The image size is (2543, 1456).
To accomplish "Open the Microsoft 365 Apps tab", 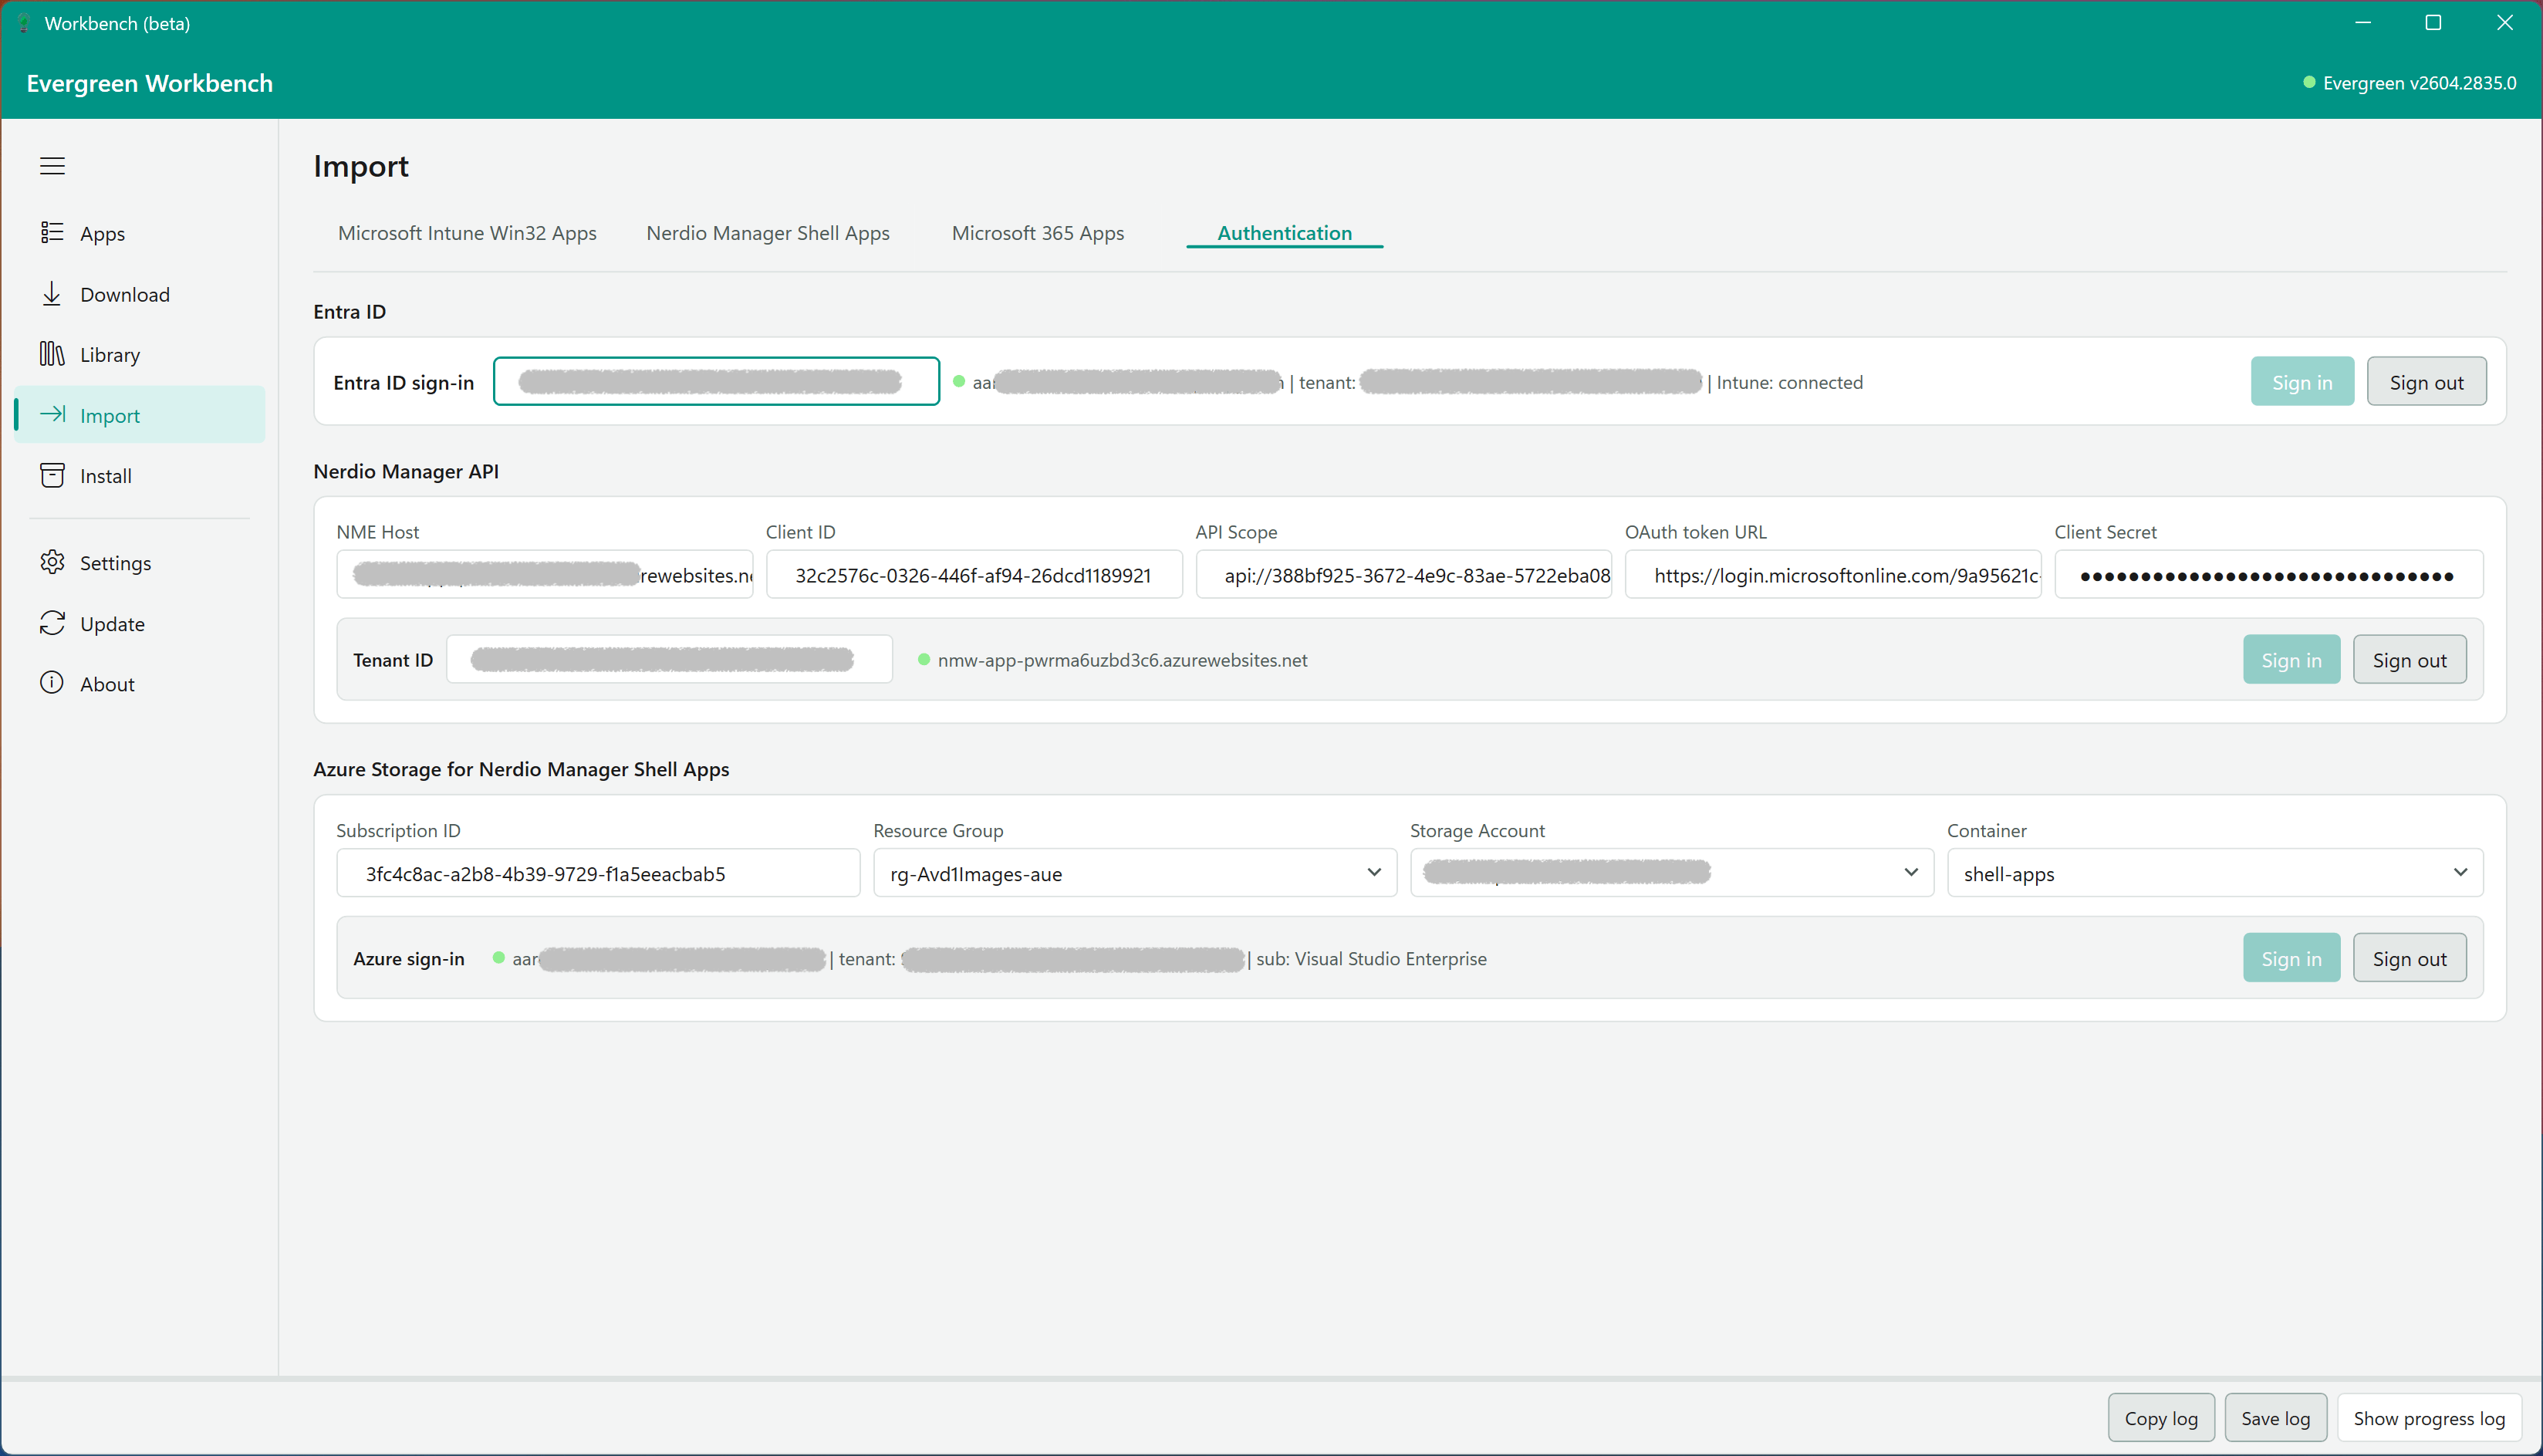I will [1038, 233].
